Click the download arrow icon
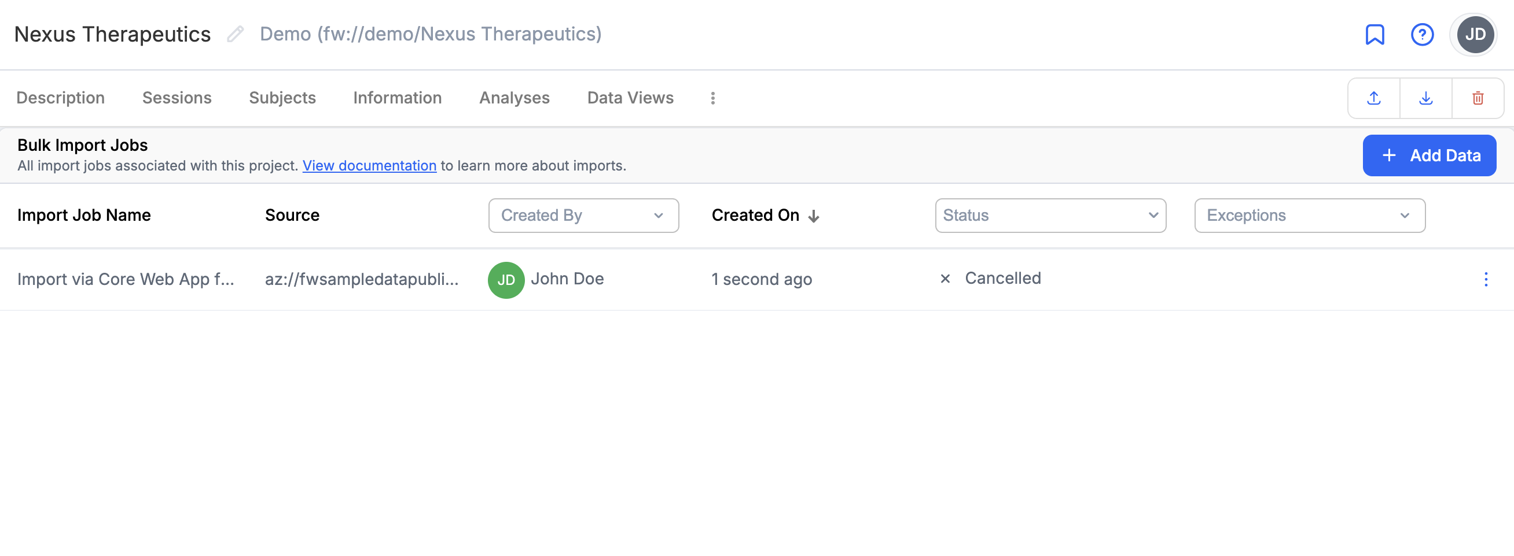The image size is (1514, 556). [x=1426, y=98]
